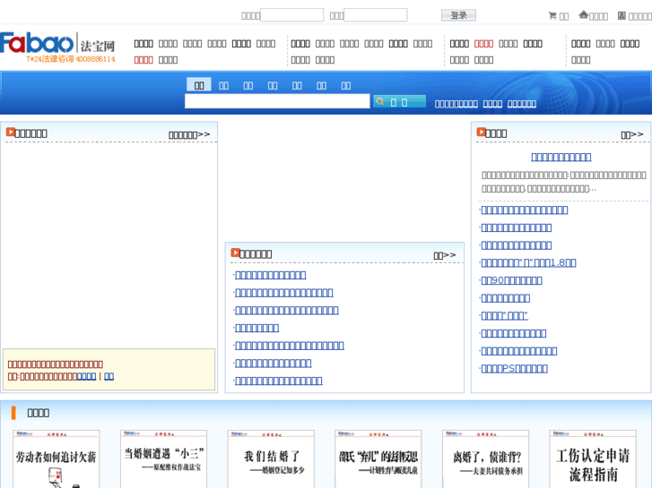Open thumbnail 工伤认定申请流程指南
The width and height of the screenshot is (652, 488).
593,459
